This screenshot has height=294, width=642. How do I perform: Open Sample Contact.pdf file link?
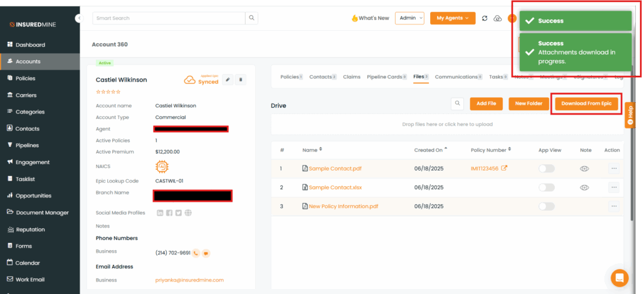point(335,168)
